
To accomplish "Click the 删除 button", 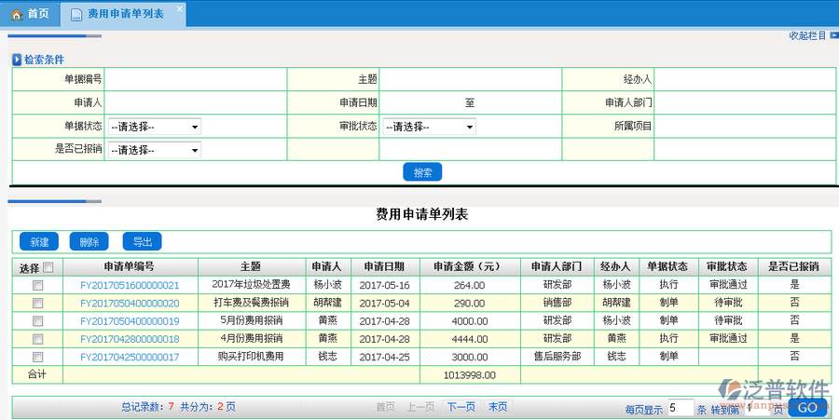I will click(89, 242).
